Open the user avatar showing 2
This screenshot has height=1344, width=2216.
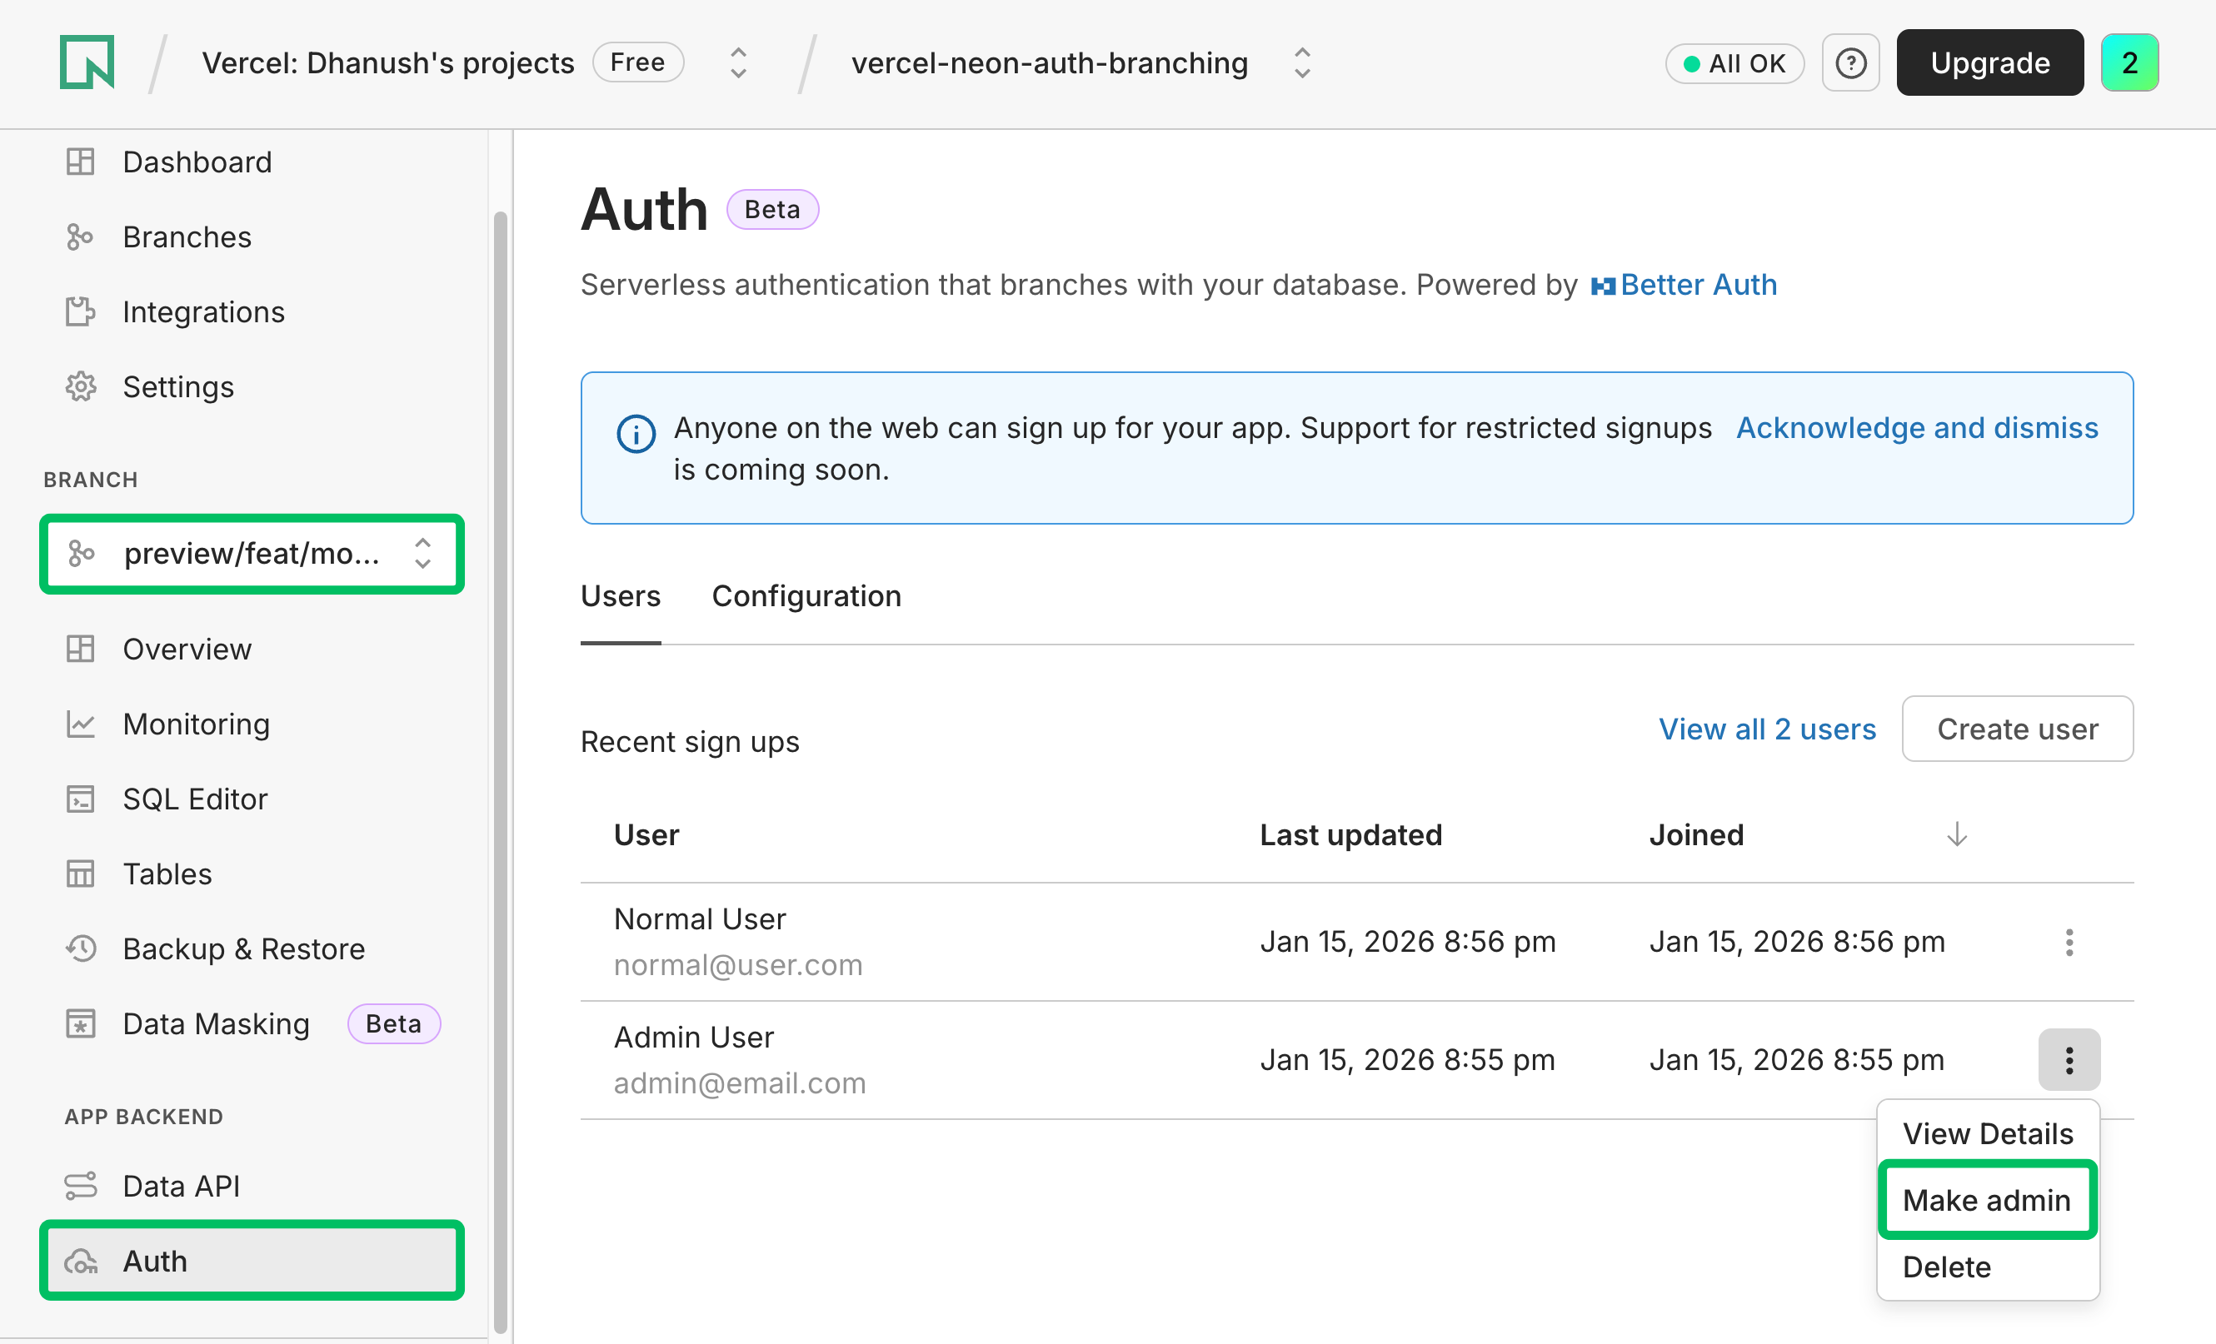(x=2129, y=63)
